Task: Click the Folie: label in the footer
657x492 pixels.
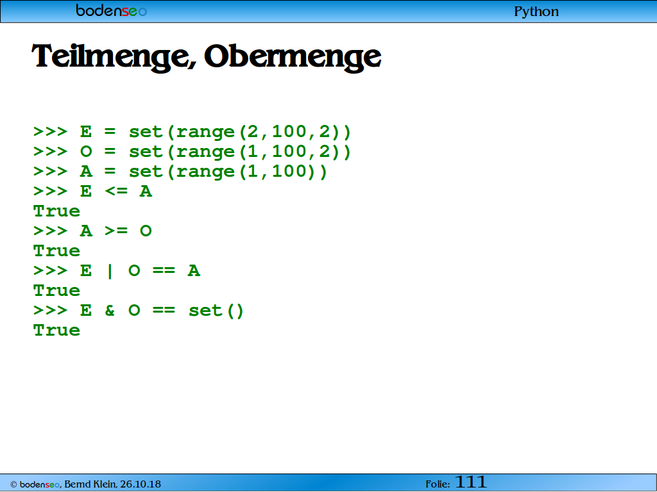Action: click(438, 484)
